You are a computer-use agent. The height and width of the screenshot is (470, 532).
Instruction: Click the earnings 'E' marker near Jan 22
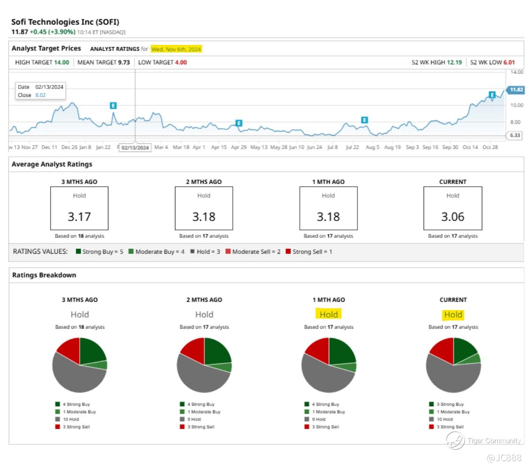click(113, 106)
